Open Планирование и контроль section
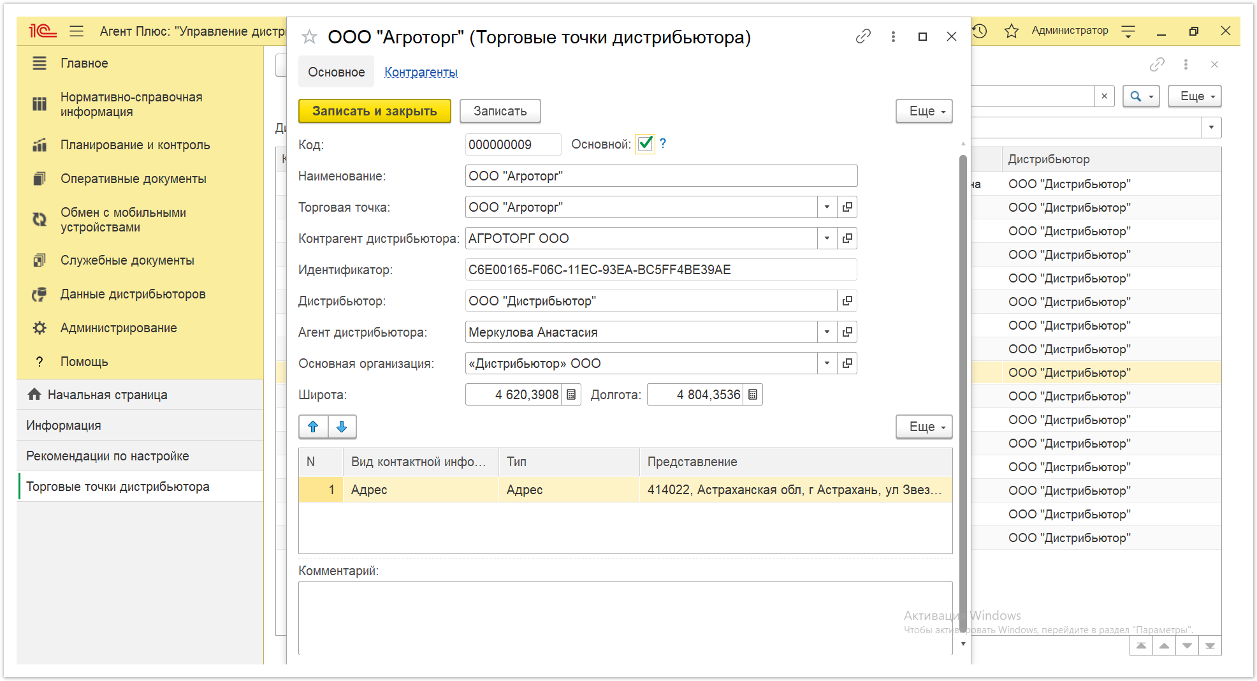 [x=135, y=145]
